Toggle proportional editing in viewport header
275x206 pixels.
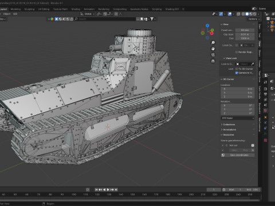pos(116,14)
